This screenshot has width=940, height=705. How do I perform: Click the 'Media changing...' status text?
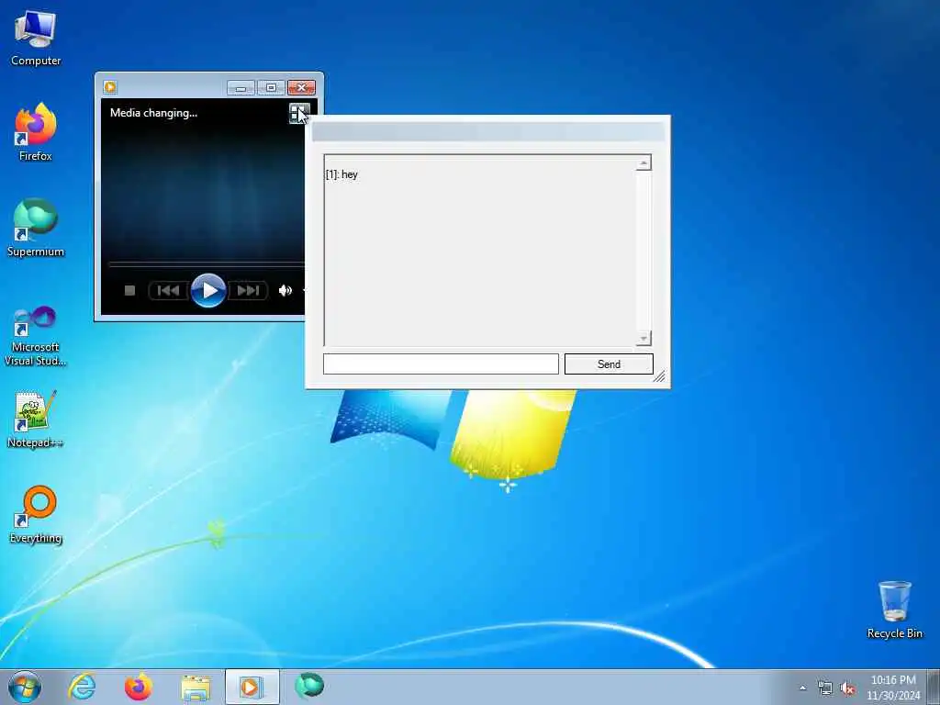click(153, 113)
